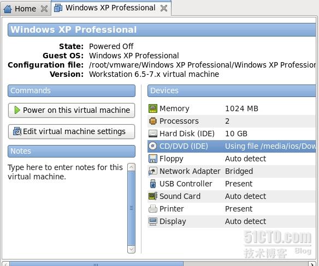Screen dimensions: 319x266
Task: Select the Floppy device label
Action: coord(172,159)
